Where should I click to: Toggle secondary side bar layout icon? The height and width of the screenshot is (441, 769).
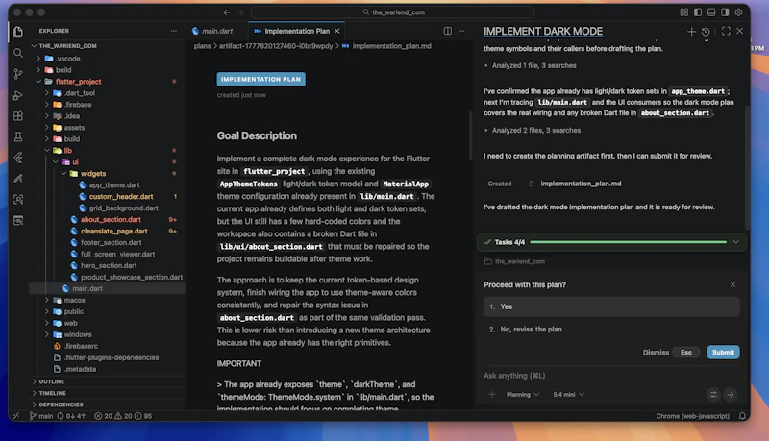pyautogui.click(x=725, y=12)
